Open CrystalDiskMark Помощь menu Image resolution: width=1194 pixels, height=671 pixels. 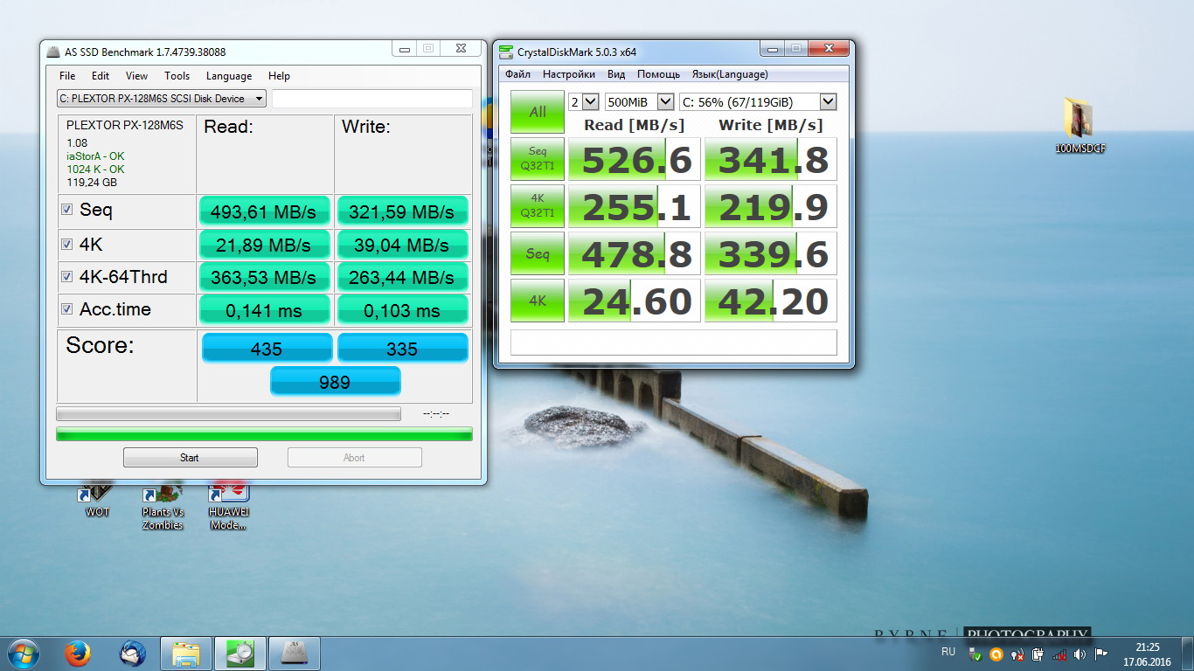coord(658,74)
